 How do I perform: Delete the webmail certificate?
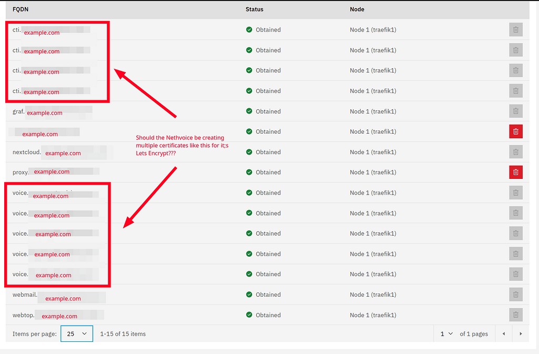516,295
